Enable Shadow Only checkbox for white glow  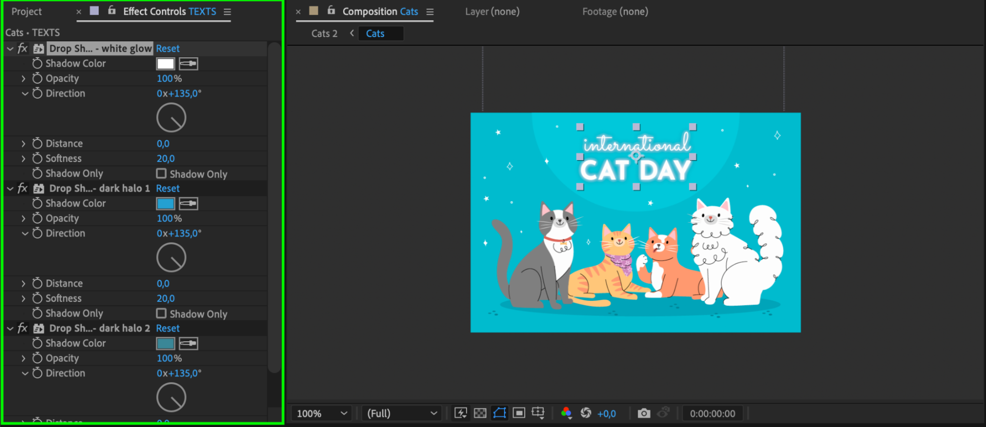click(161, 173)
